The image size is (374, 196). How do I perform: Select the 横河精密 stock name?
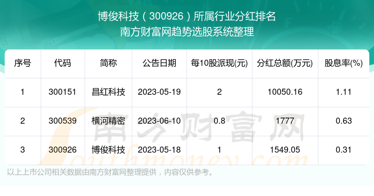click(108, 121)
